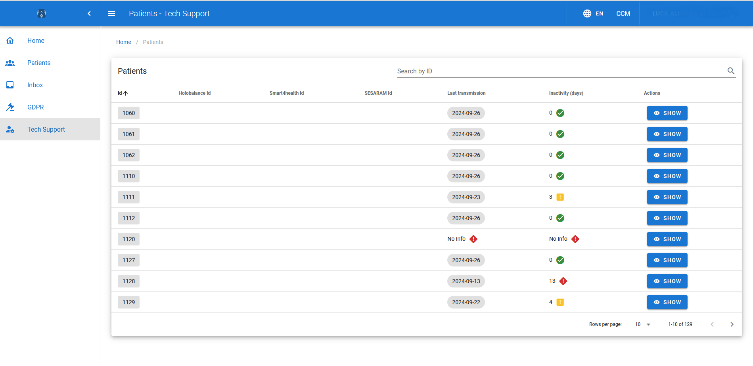
Task: Show details for patient 1110
Action: click(667, 176)
